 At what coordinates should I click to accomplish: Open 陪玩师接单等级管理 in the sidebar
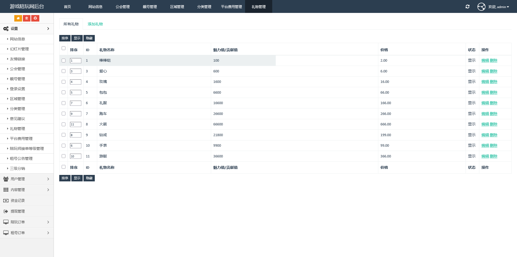(x=27, y=149)
